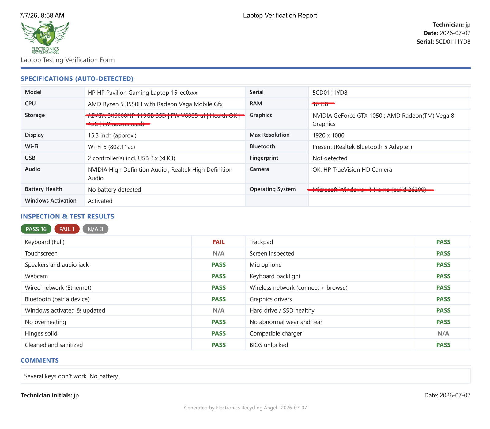
Task: Click the Realtek High Definition Audio value
Action: (x=160, y=174)
